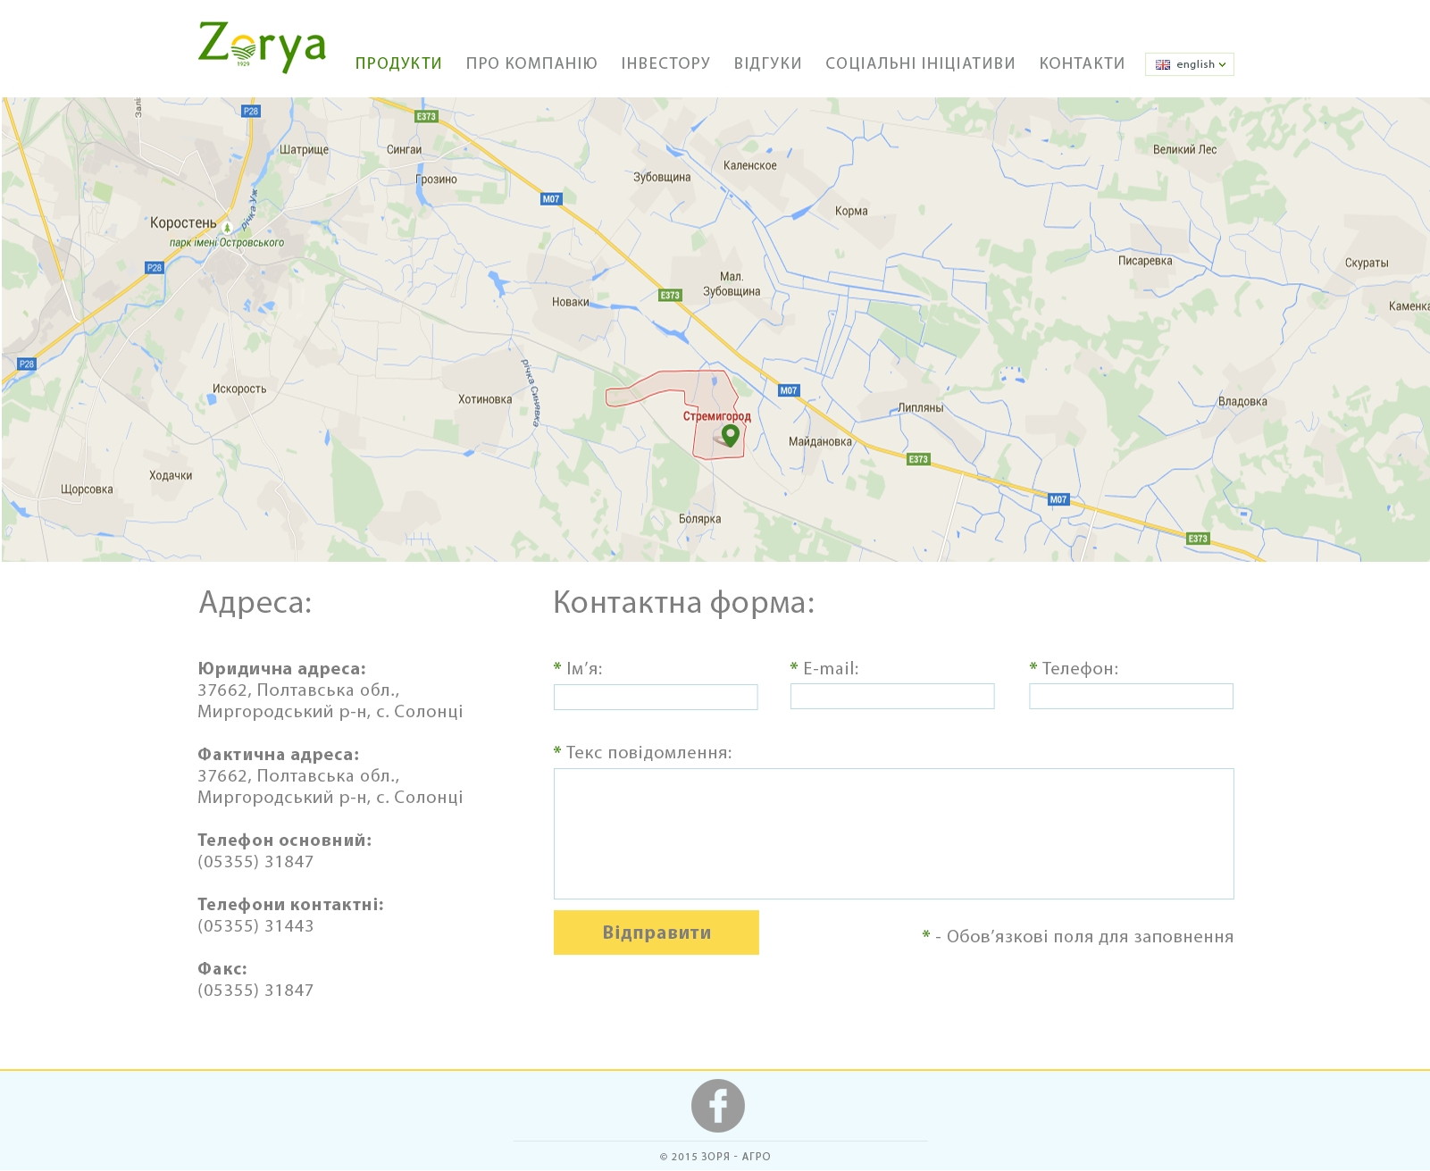Click the E373 badge near Новаки
The width and height of the screenshot is (1430, 1171).
tap(670, 295)
